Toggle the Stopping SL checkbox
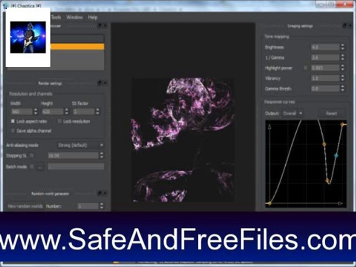This screenshot has height=267, width=356. tap(32, 155)
